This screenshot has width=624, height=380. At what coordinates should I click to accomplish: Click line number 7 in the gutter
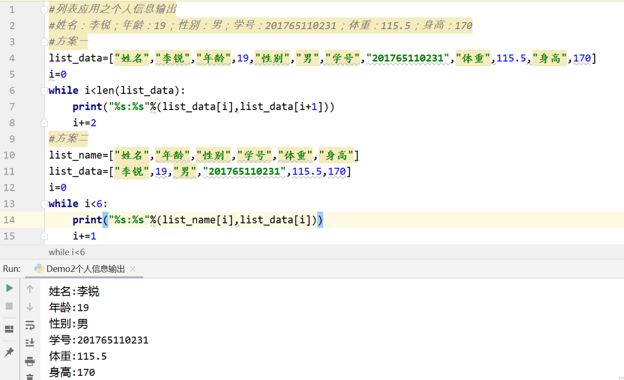coord(12,107)
